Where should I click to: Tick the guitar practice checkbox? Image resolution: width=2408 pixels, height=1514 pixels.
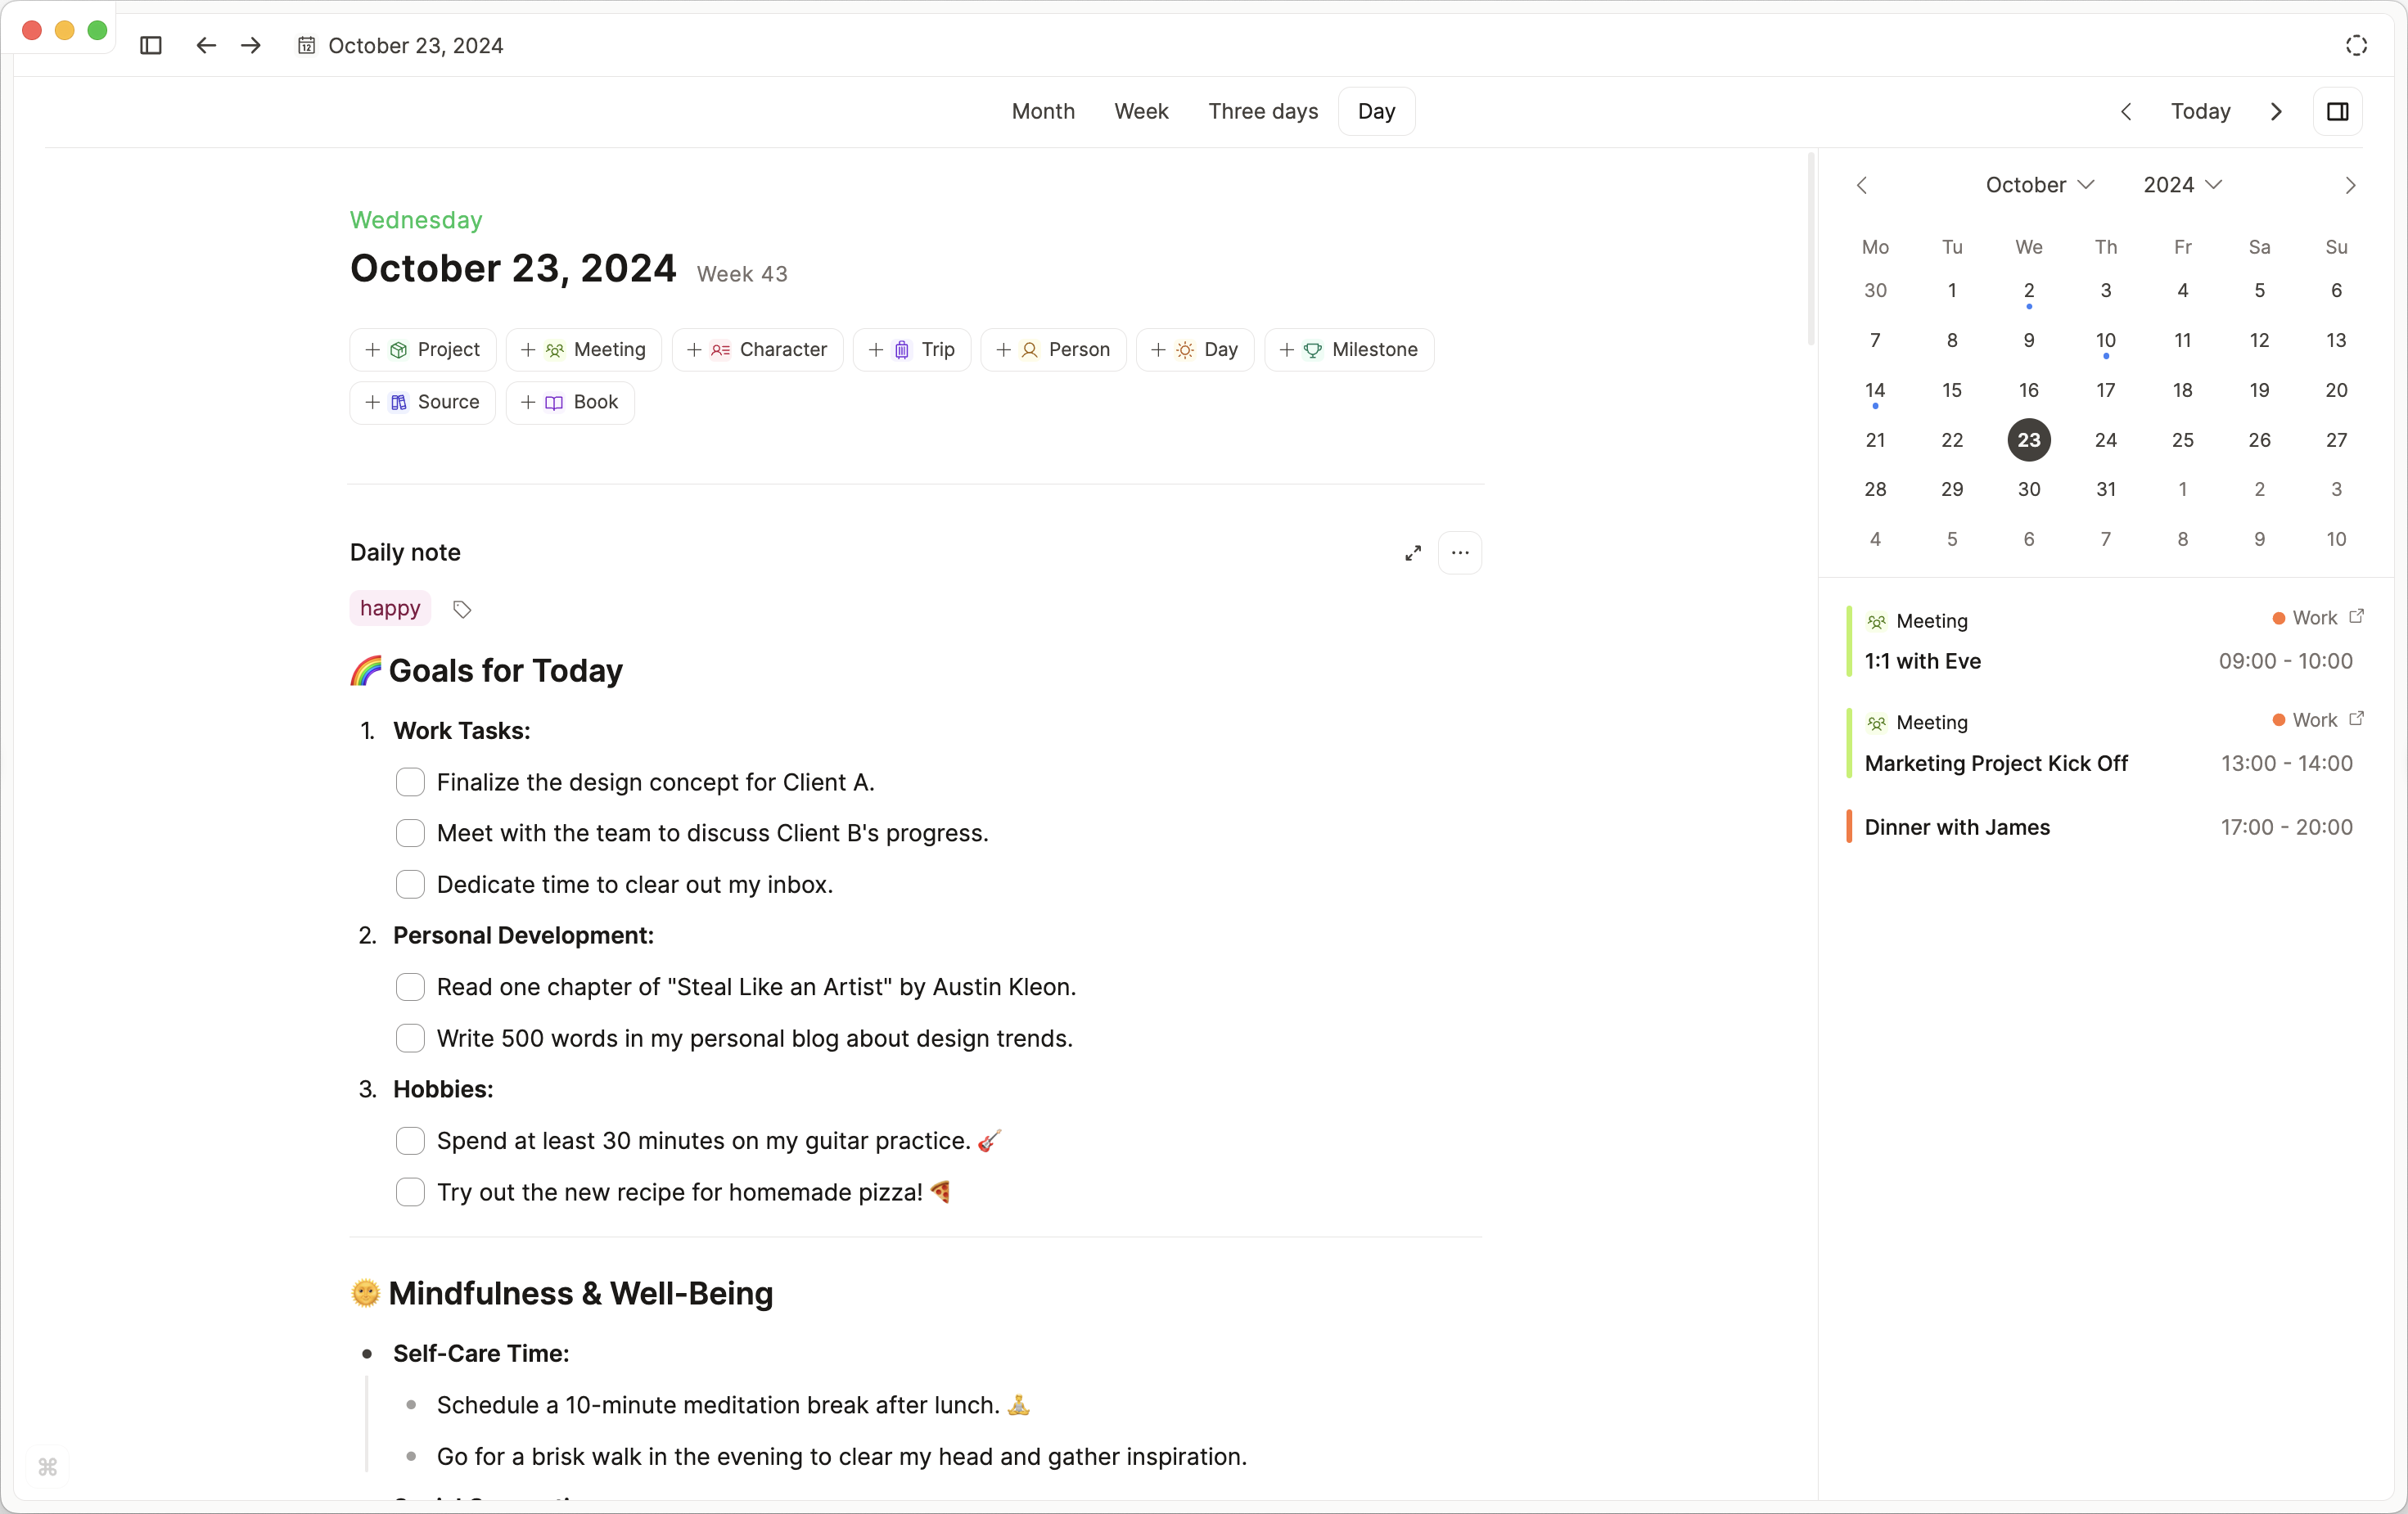[410, 1141]
